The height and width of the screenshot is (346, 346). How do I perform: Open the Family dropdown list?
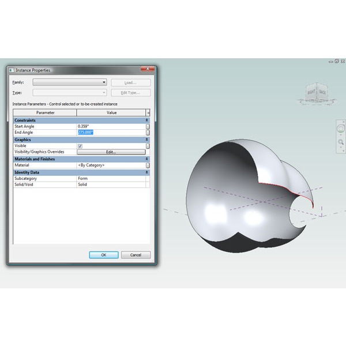click(70, 82)
